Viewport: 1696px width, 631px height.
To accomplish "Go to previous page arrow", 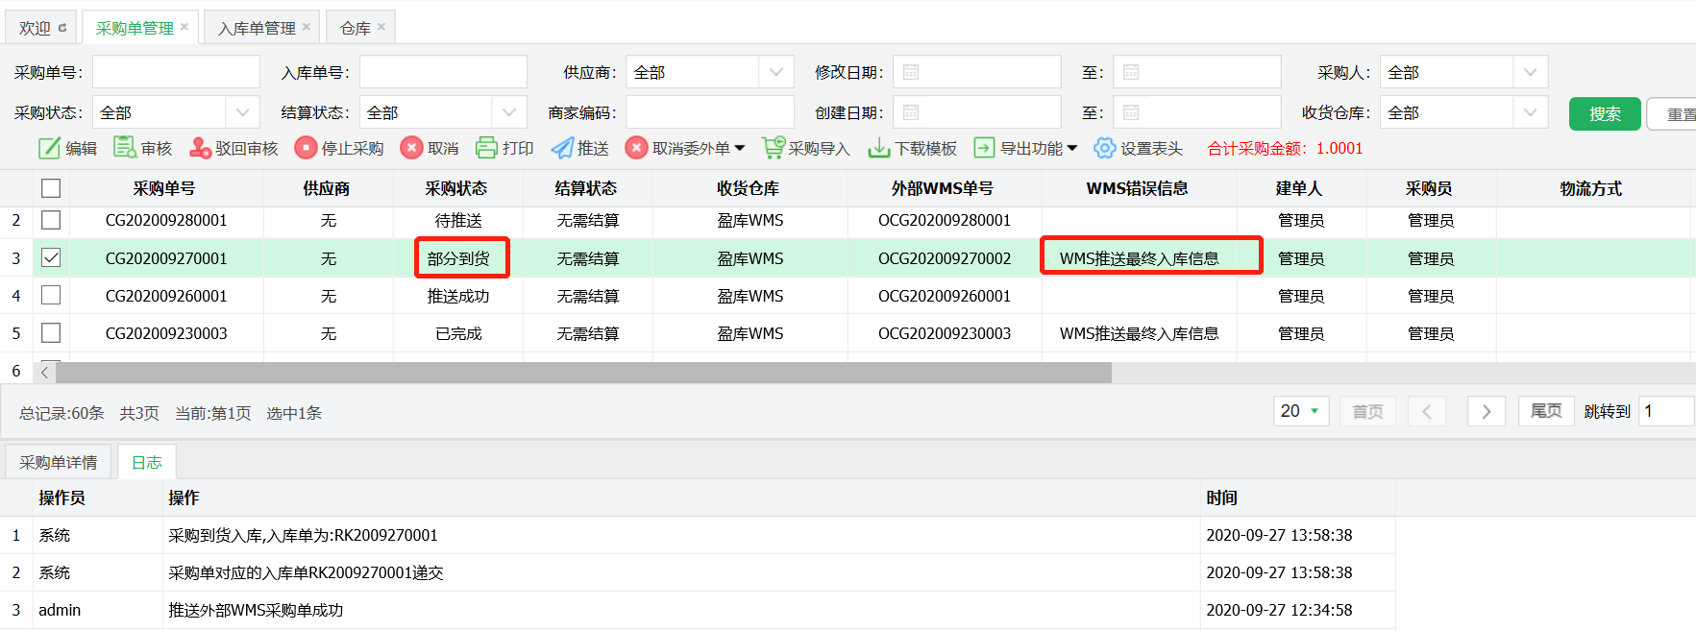I will coord(1427,412).
